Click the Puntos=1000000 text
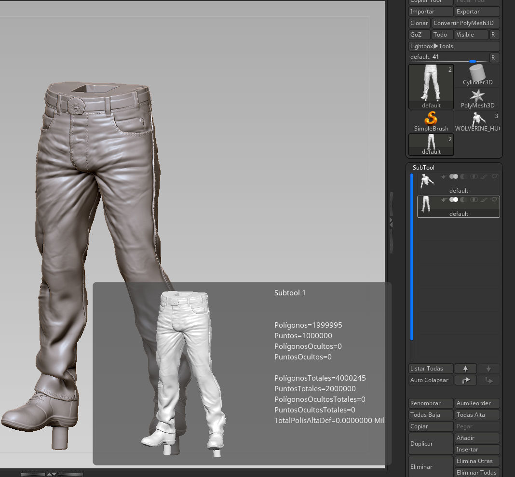 pyautogui.click(x=303, y=336)
